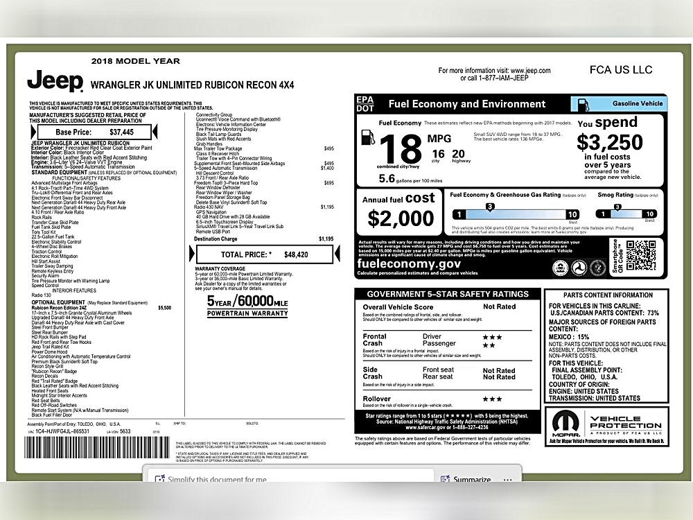Click the gas pump icon in Gasoline Vehicle banner

(582, 104)
